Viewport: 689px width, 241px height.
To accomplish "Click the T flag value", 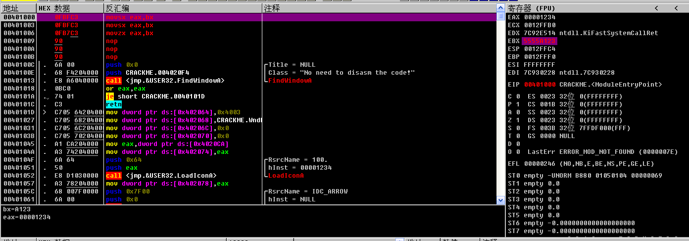I will (x=518, y=136).
